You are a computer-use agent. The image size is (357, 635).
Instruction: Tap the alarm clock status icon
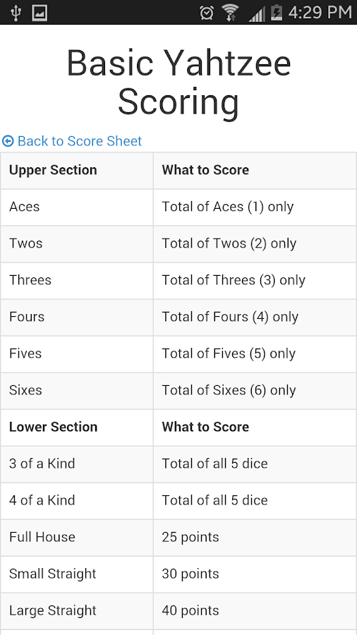(207, 13)
